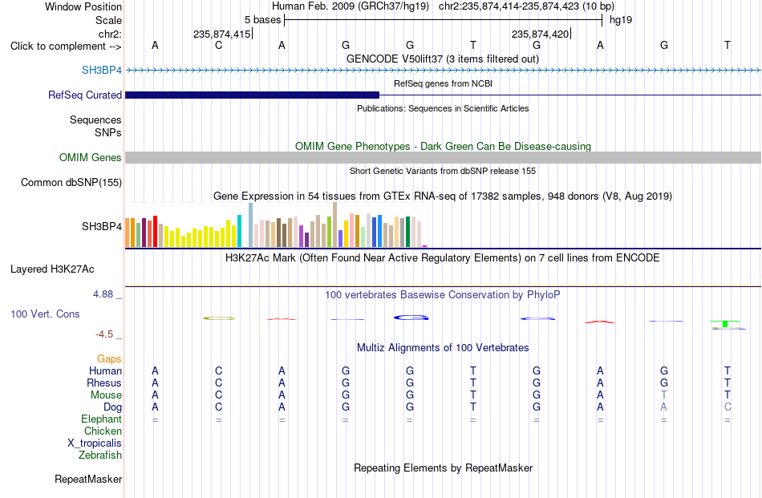This screenshot has height=498, width=762.
Task: Click the black SH3BP4 GTEx expression label
Action: pyautogui.click(x=102, y=226)
